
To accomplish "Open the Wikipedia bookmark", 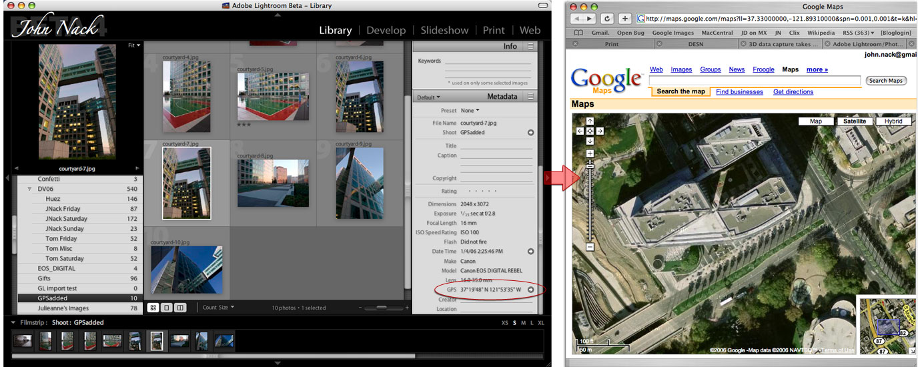I will pyautogui.click(x=821, y=33).
